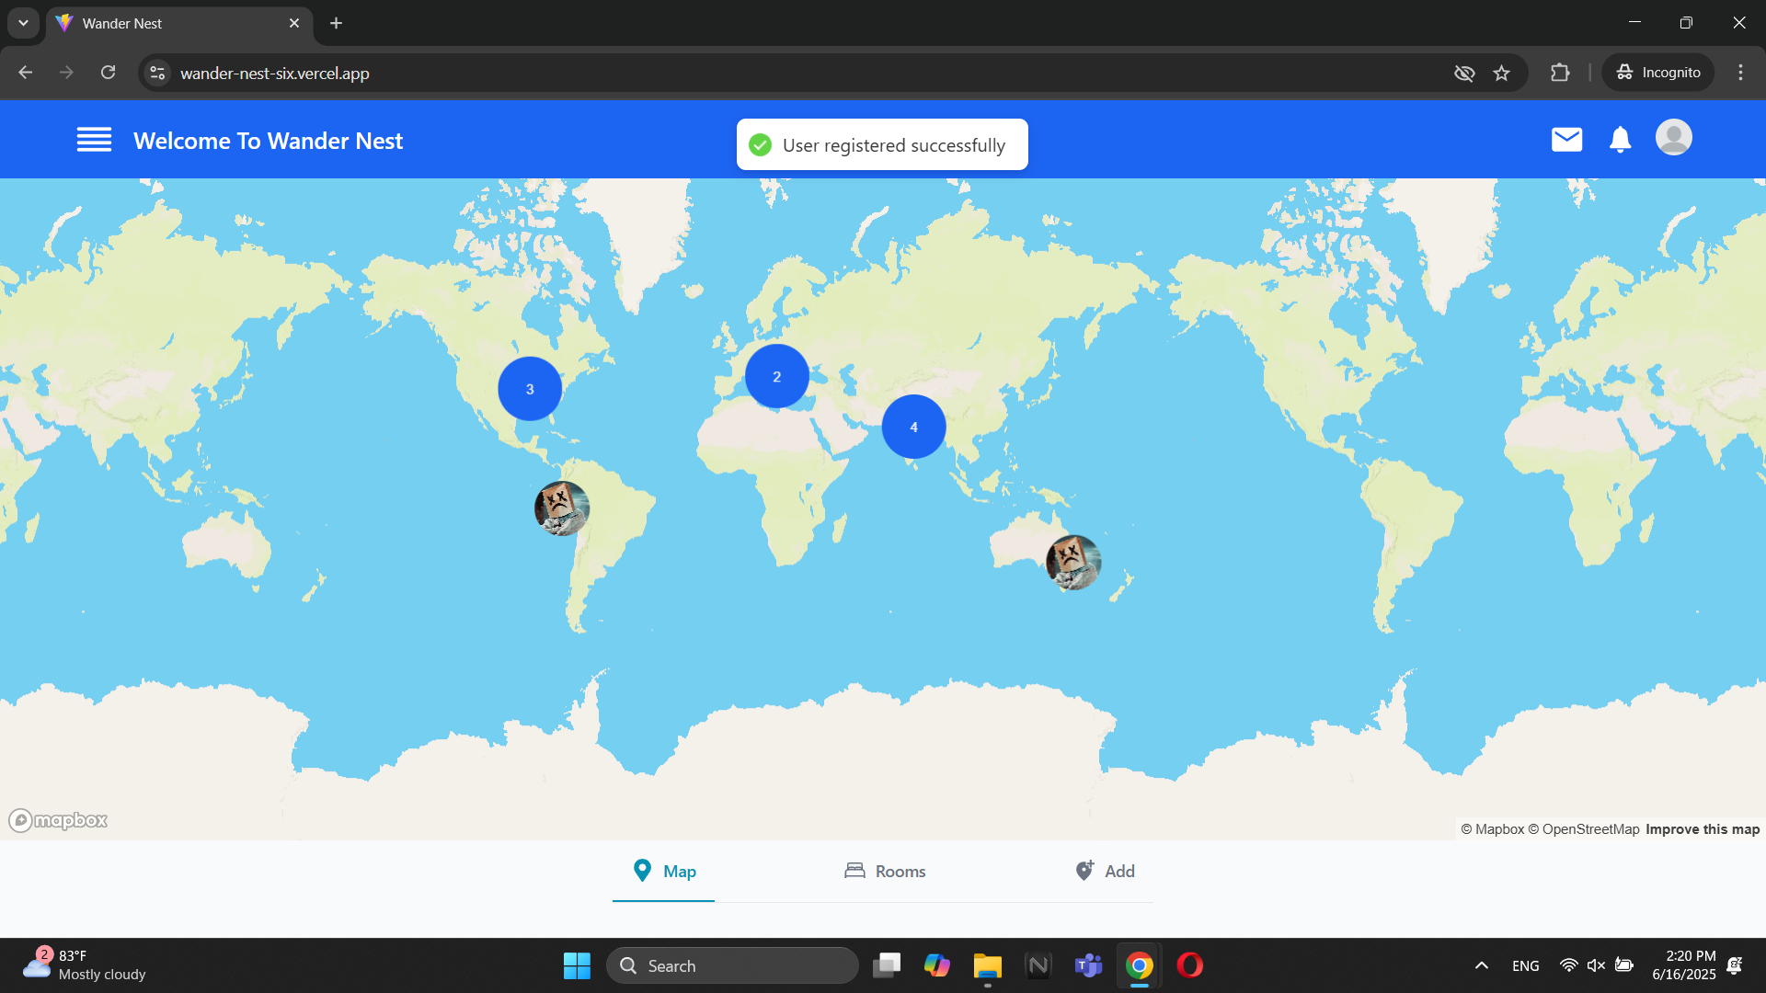Switch to the Add tab

coord(1105,871)
